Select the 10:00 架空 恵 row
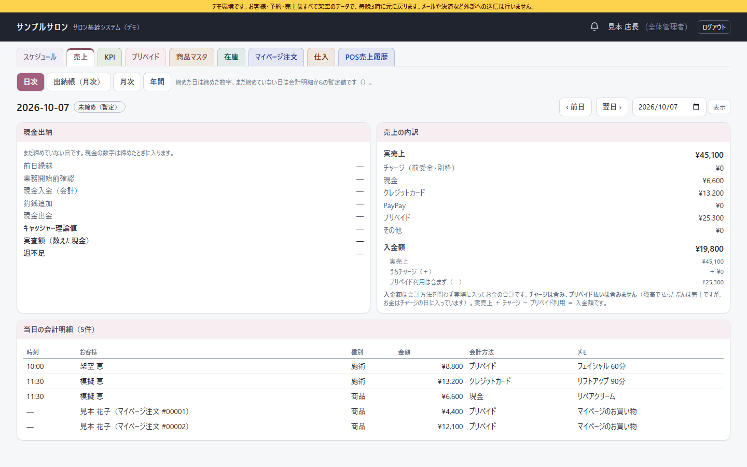The image size is (747, 467). [x=374, y=366]
